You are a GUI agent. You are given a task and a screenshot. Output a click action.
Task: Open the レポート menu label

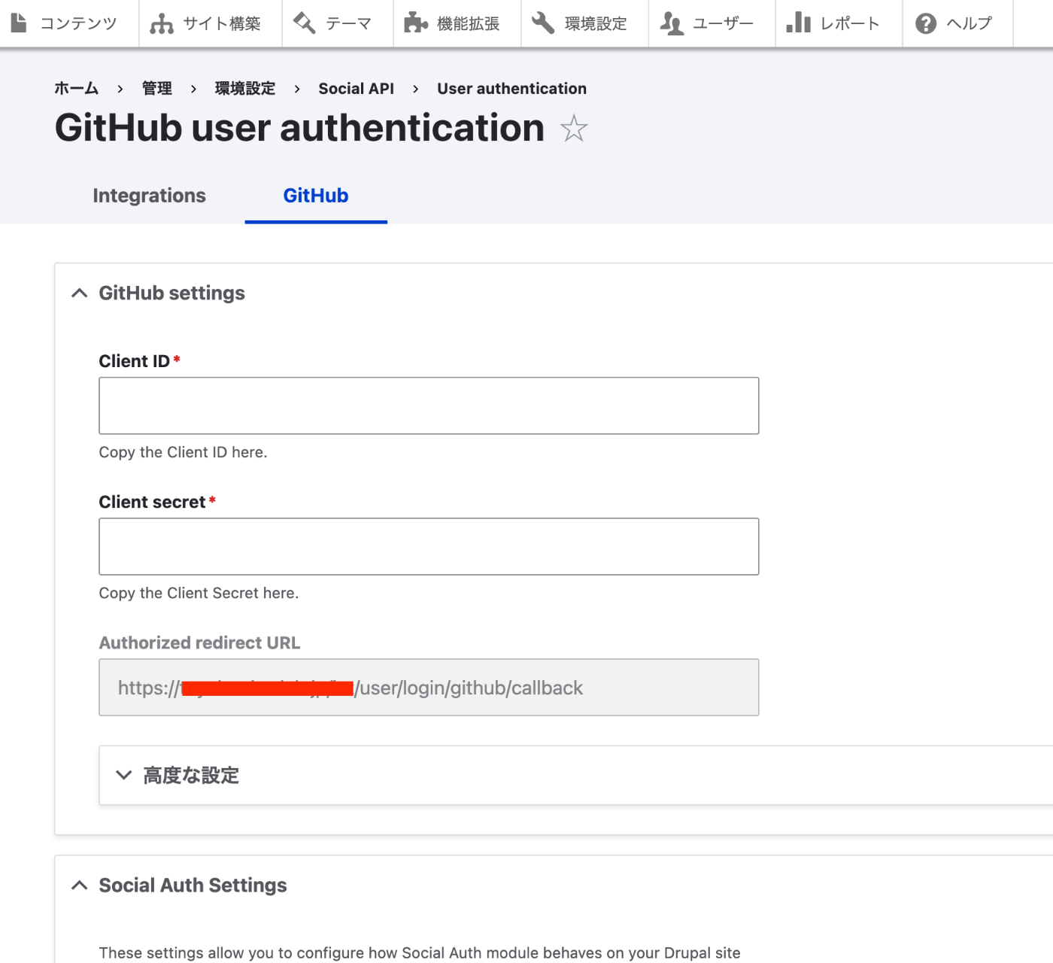(850, 23)
